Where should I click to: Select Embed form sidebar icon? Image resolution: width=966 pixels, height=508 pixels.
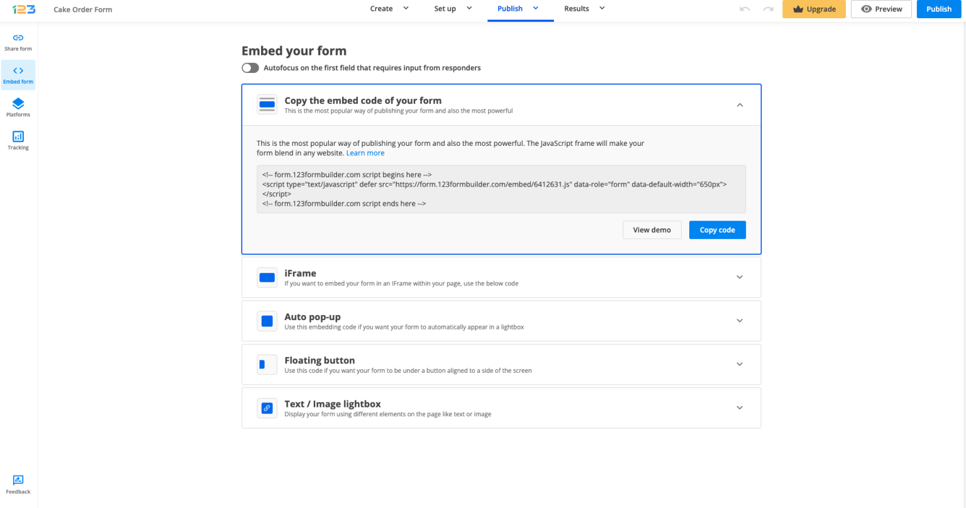[x=18, y=75]
